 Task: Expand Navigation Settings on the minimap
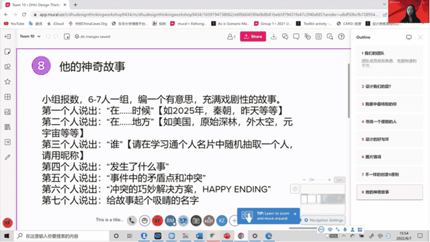324,220
